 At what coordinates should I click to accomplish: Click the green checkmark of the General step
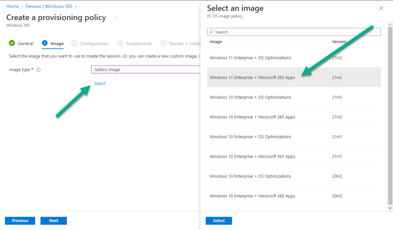[12, 43]
